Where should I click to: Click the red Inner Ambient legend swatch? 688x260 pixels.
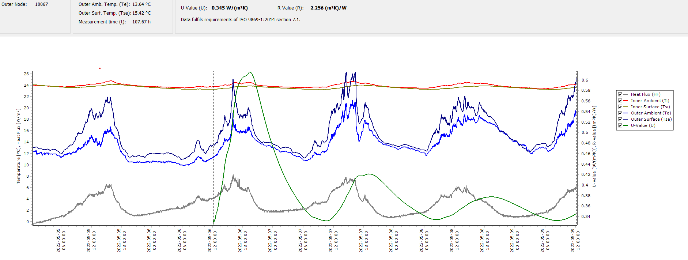(626, 101)
